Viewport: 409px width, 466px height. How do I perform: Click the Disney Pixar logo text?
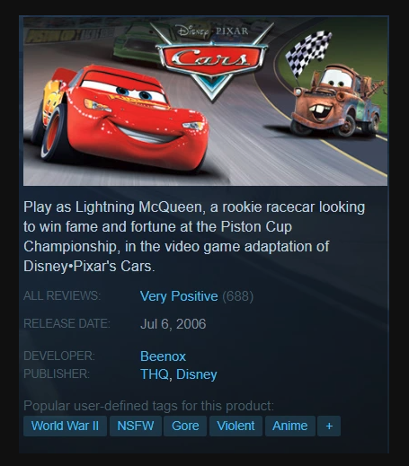tap(212, 31)
